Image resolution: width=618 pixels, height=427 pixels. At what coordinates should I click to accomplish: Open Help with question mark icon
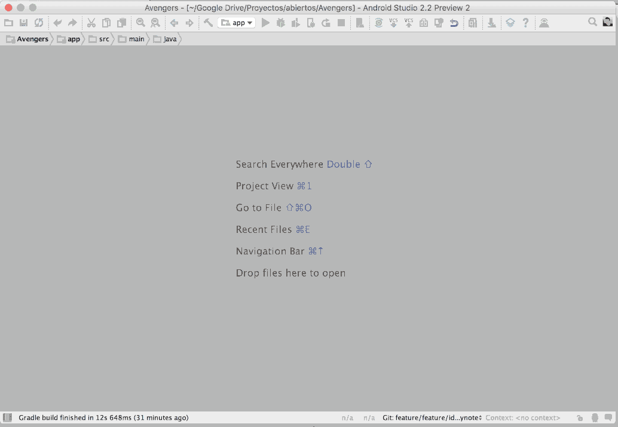[524, 23]
